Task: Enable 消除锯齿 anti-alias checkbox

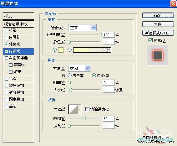Action: 87,109
